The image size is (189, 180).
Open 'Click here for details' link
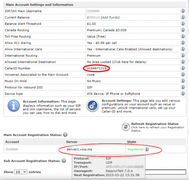coord(129,62)
